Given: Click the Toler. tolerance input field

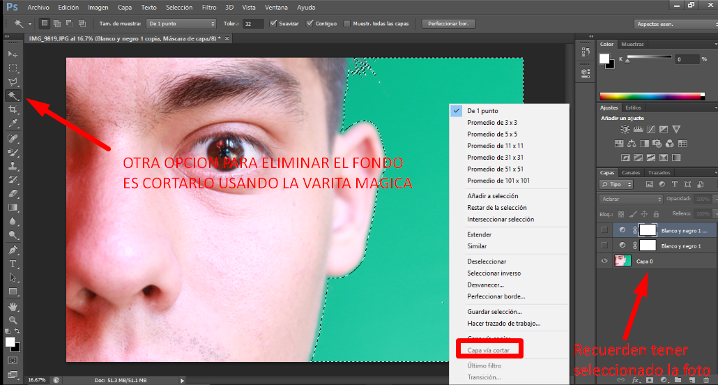Looking at the screenshot, I should coord(253,24).
